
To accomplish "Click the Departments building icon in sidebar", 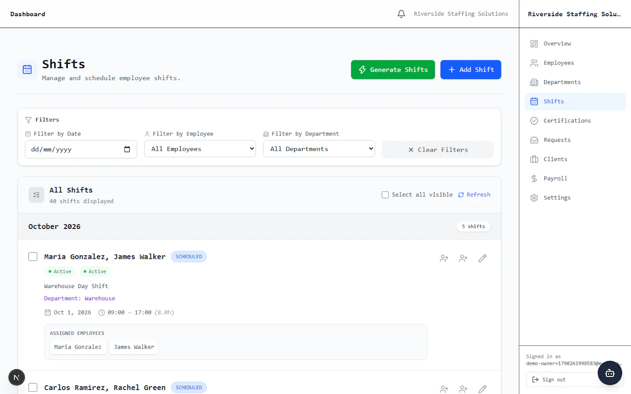I will tap(534, 82).
